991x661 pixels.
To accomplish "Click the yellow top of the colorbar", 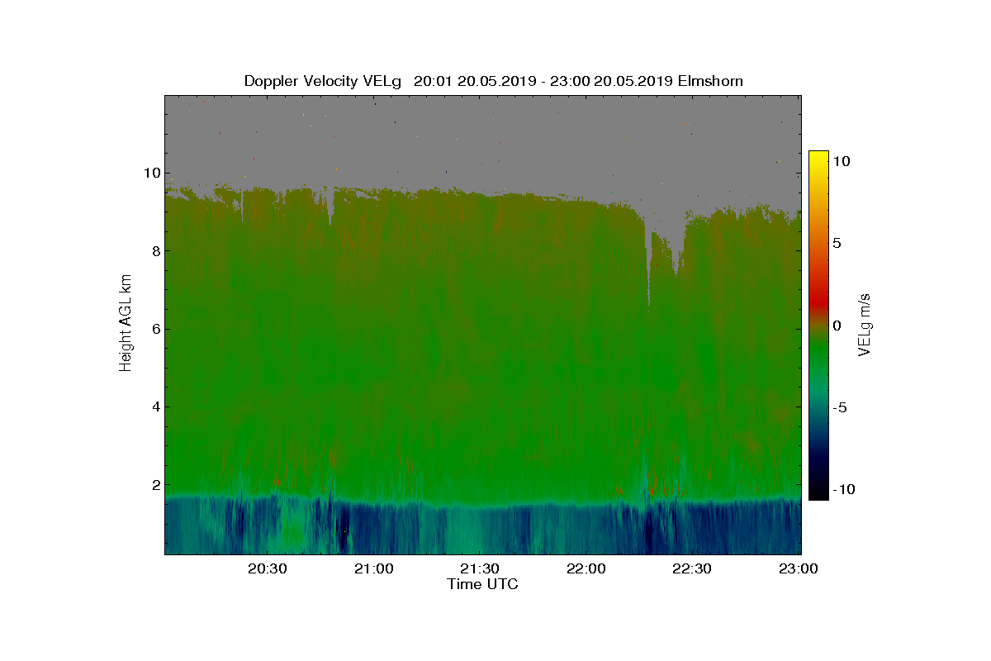I will pyautogui.click(x=818, y=157).
